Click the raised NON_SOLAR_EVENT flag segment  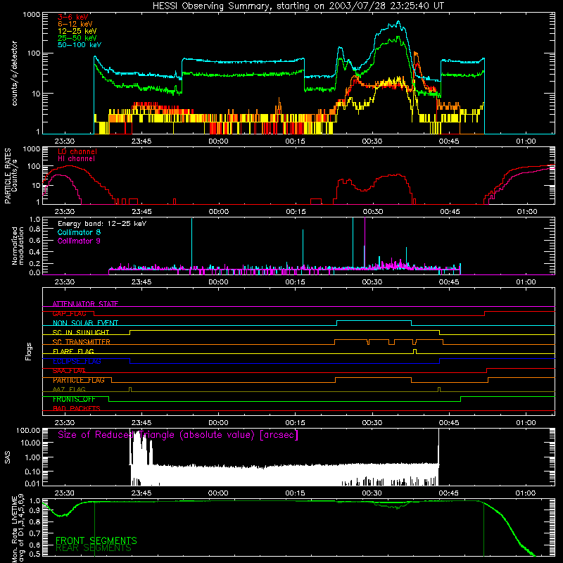pos(374,321)
